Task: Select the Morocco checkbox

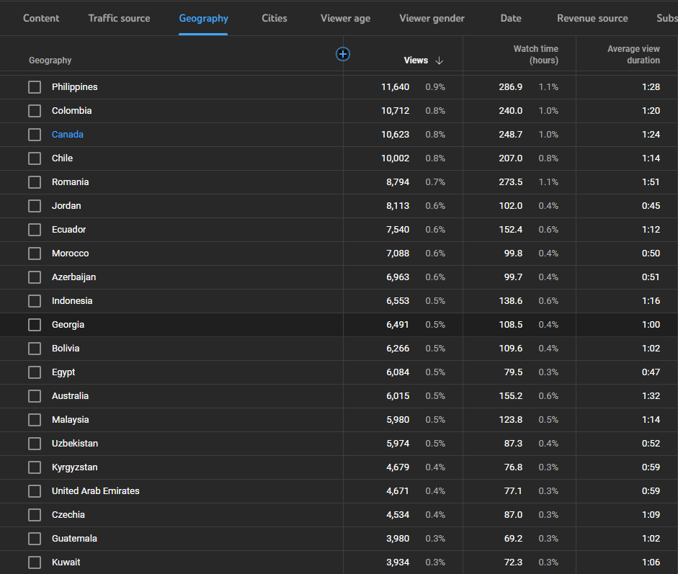Action: tap(35, 254)
